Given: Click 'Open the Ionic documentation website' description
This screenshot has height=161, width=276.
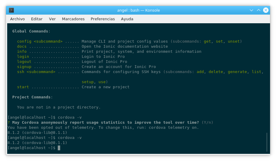Looking at the screenshot, I should [x=125, y=47].
